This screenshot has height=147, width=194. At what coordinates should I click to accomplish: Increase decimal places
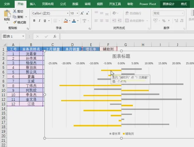coord(176,20)
